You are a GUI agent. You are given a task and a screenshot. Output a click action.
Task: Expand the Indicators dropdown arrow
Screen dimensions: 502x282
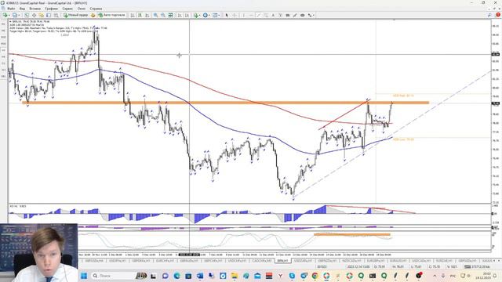click(200, 15)
